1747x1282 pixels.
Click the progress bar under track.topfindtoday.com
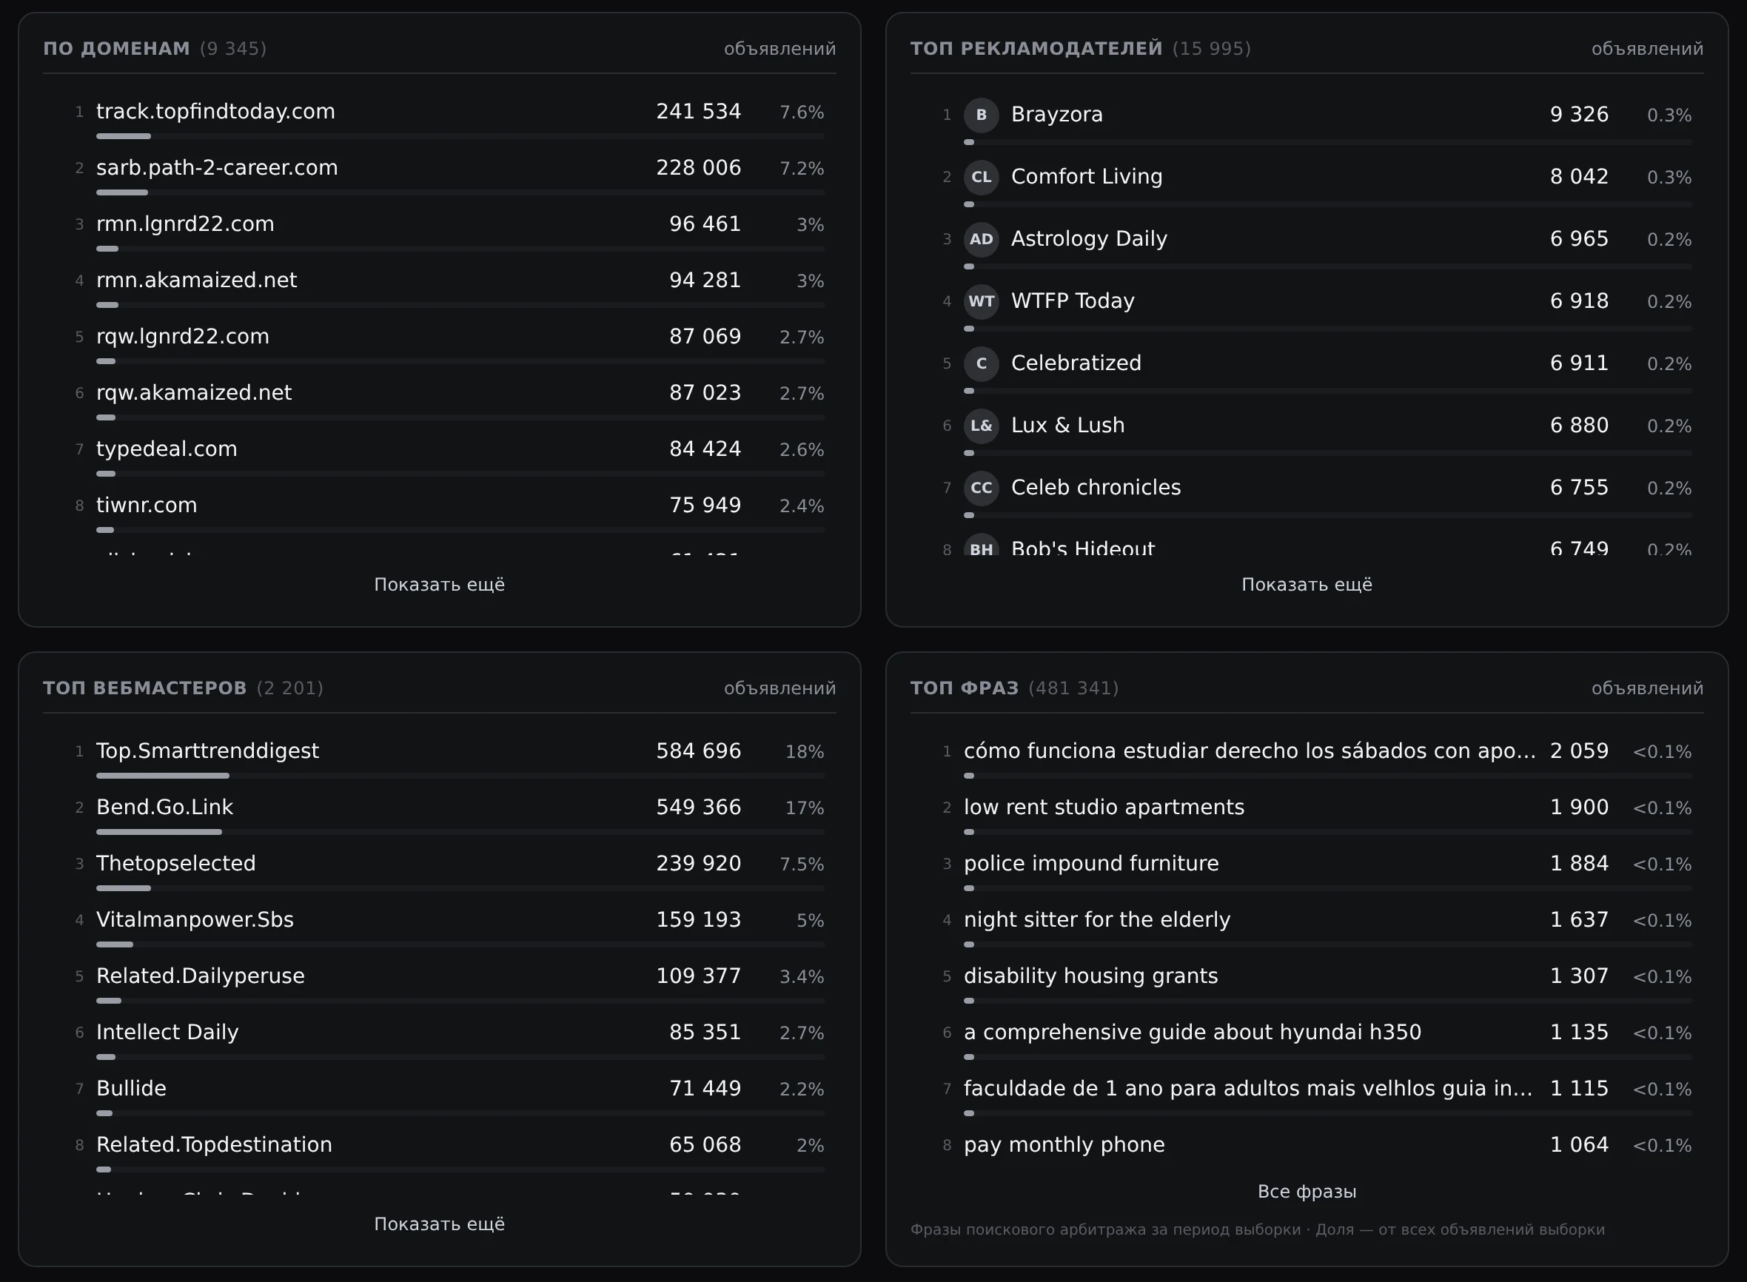point(460,135)
